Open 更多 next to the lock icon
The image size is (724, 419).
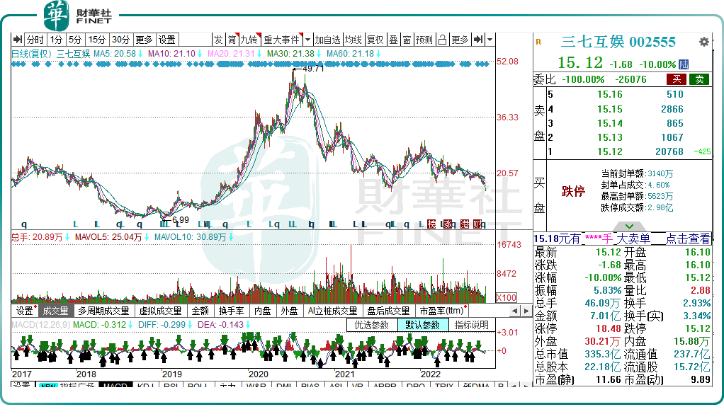460,40
